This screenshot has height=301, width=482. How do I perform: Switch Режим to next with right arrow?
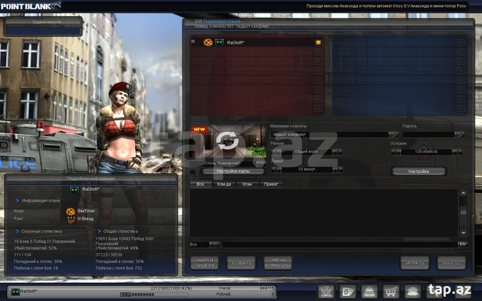(x=337, y=152)
